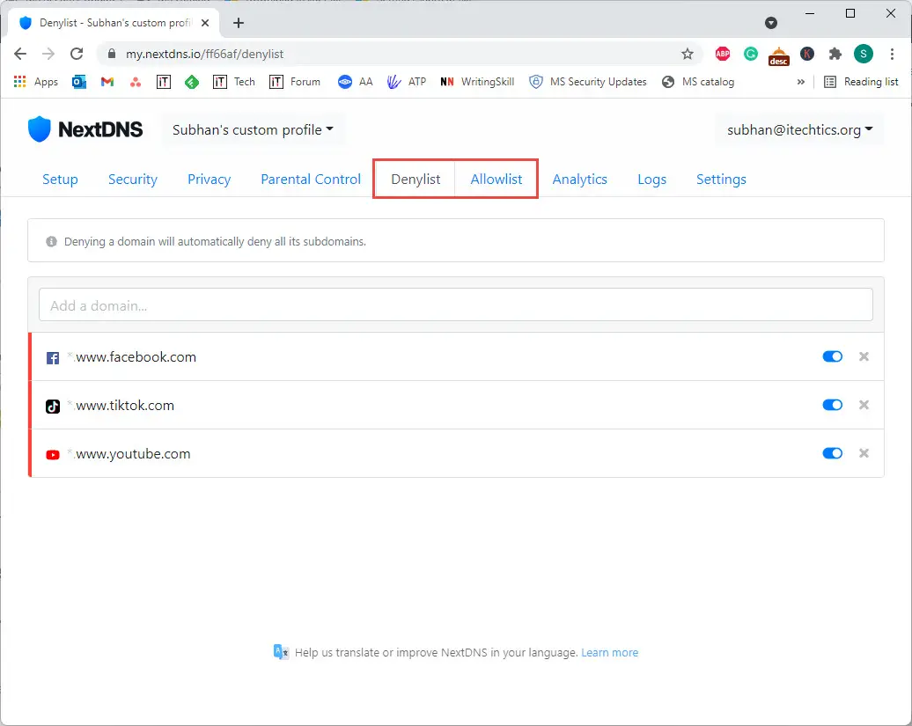
Task: Open the ATP bookmark
Action: click(x=407, y=82)
